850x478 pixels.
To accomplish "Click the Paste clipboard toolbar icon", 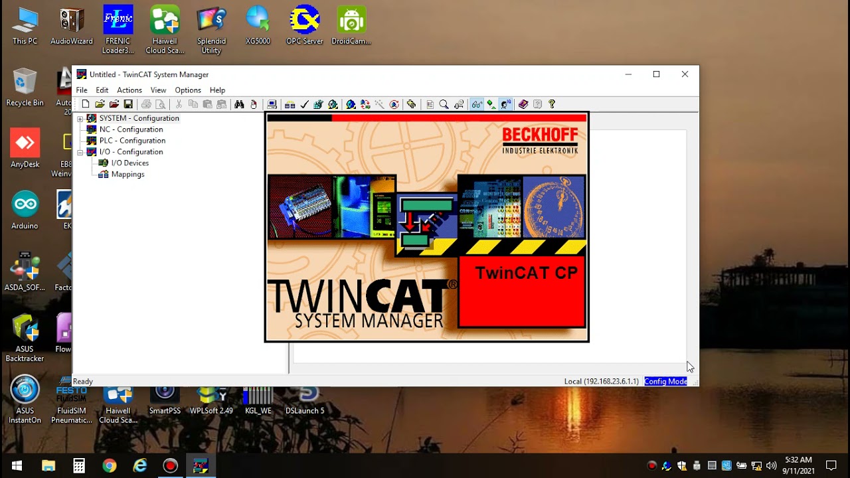I will click(x=207, y=104).
